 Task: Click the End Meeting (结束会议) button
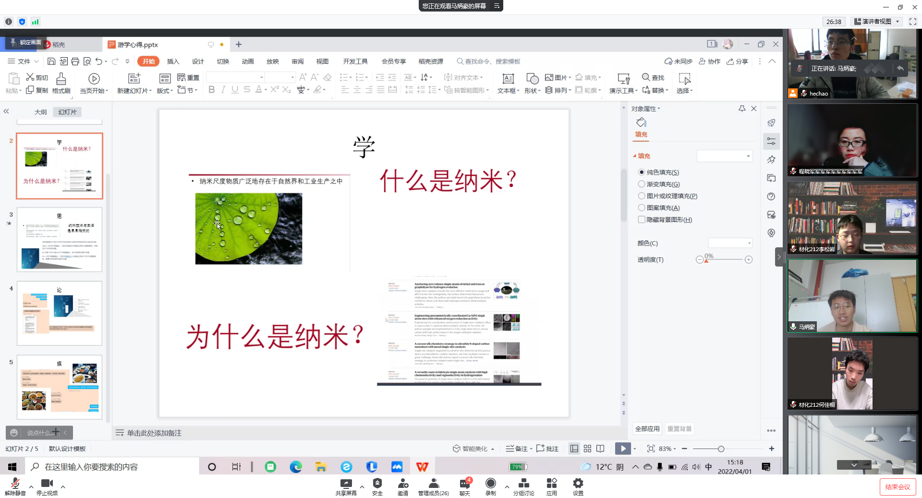pos(897,487)
